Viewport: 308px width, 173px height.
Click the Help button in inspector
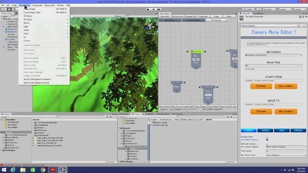pyautogui.click(x=282, y=130)
